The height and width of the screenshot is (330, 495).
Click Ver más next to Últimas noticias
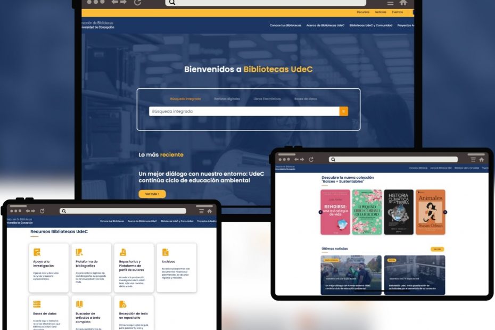click(437, 249)
